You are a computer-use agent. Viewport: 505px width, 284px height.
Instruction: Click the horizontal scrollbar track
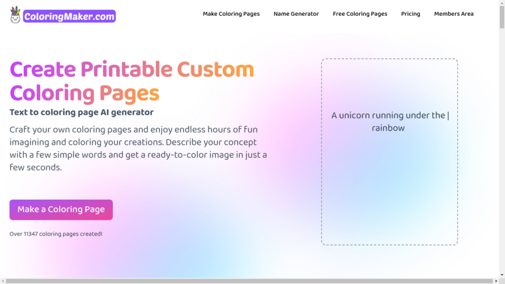[247, 281]
